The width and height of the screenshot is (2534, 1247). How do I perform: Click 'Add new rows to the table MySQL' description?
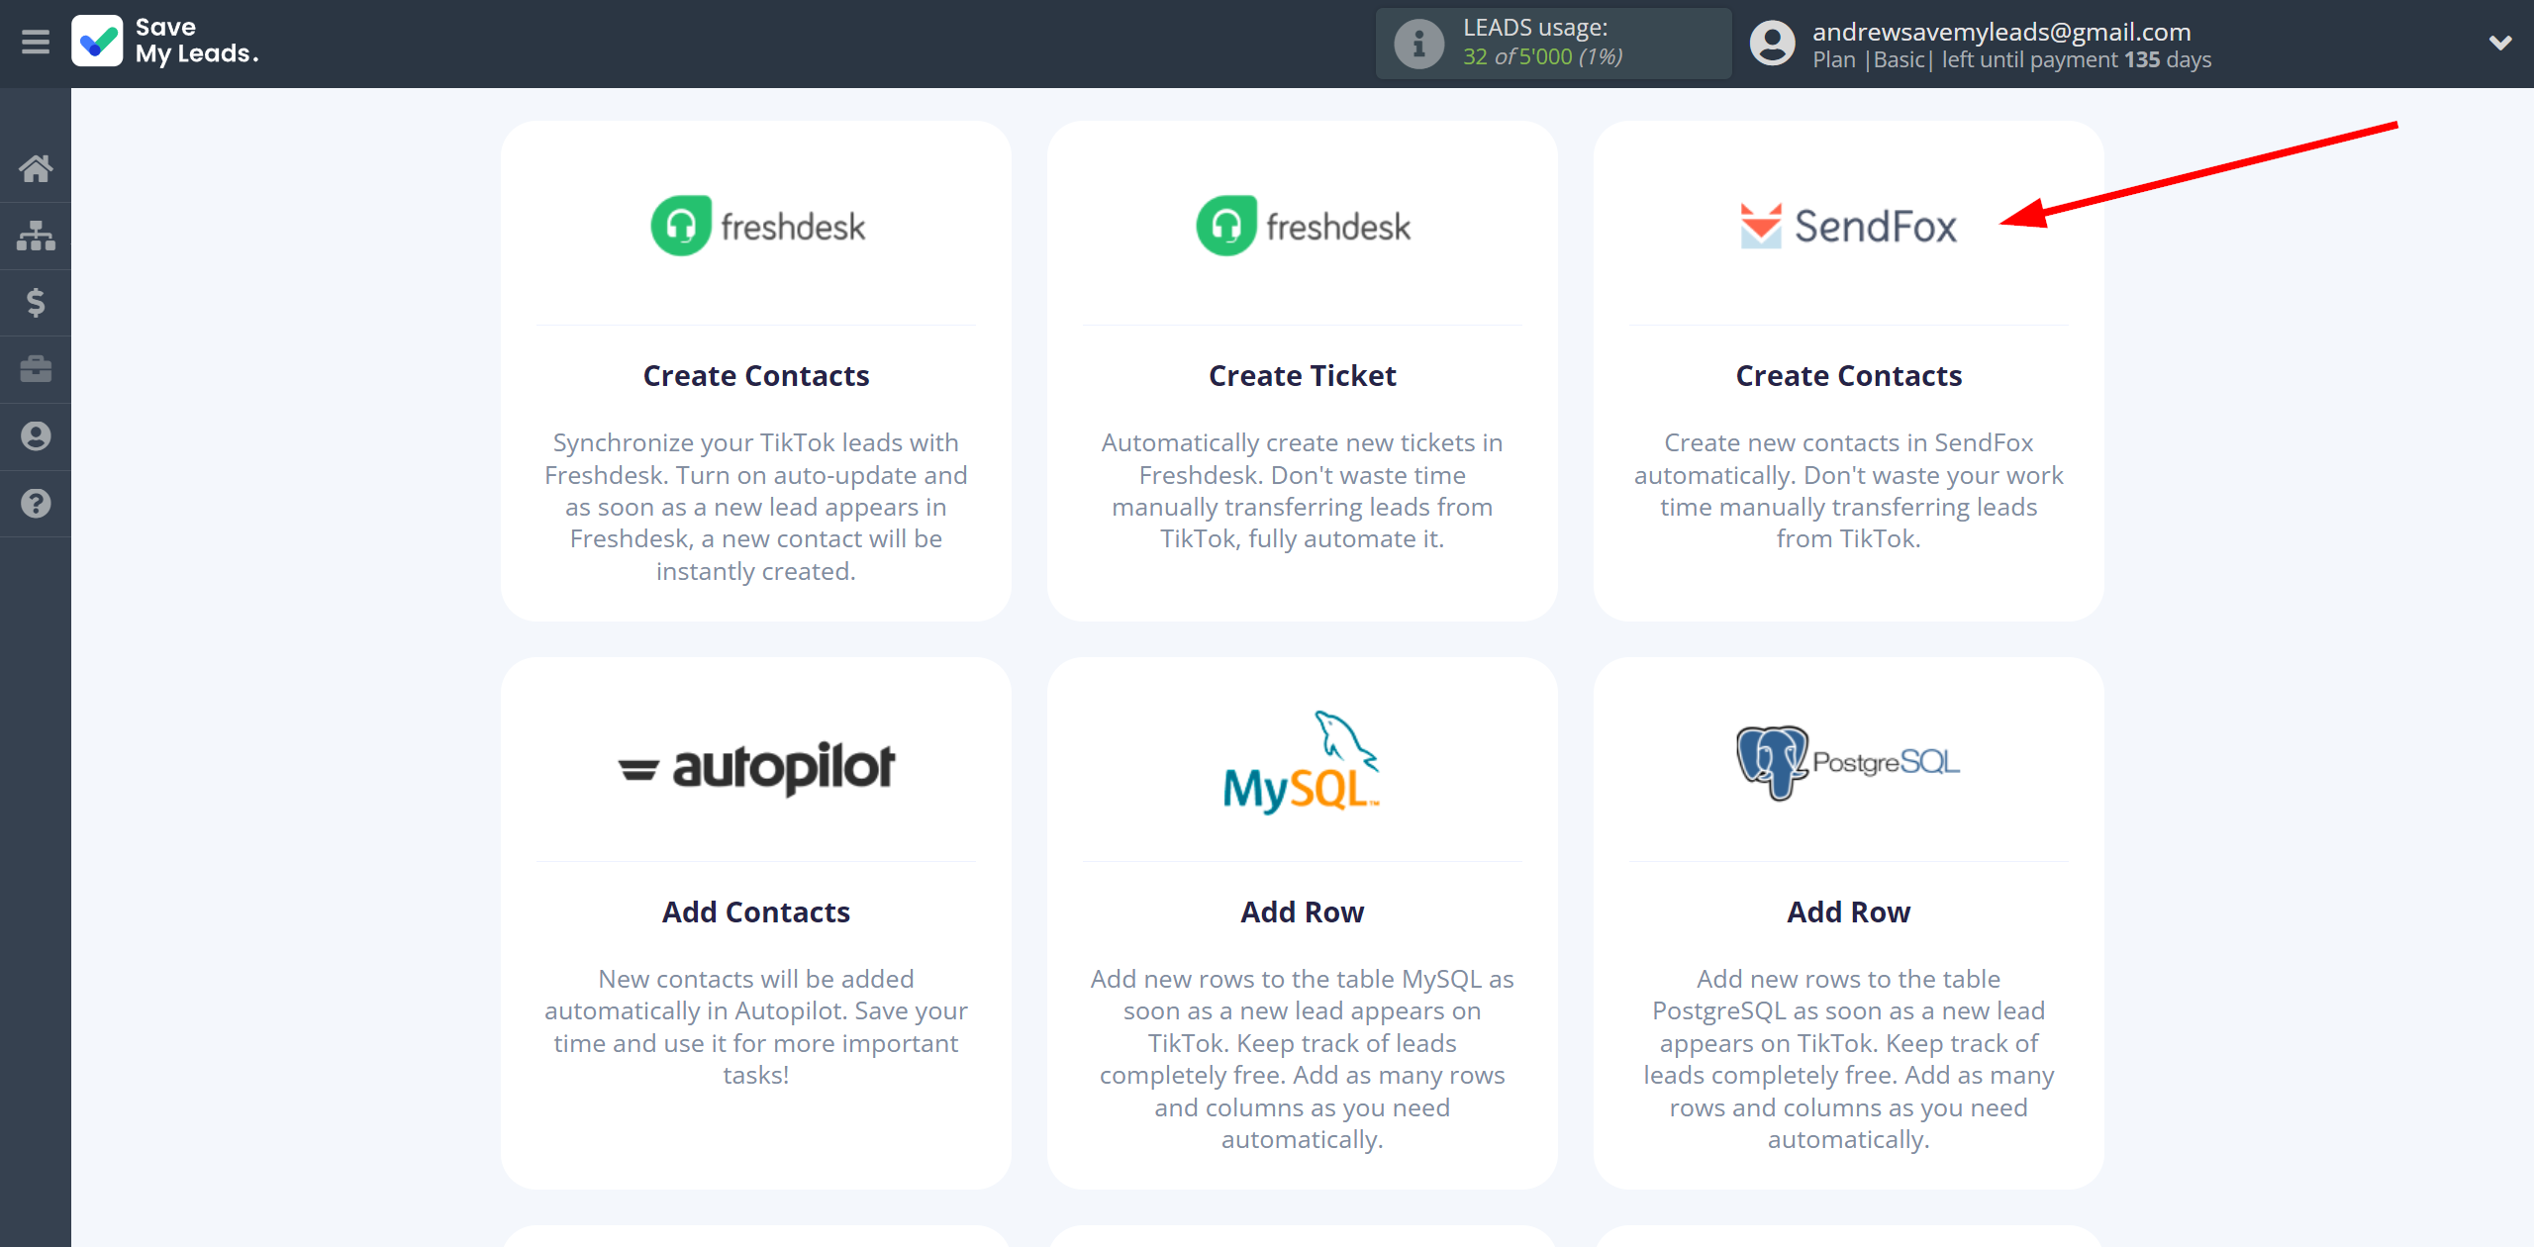pos(1302,1059)
